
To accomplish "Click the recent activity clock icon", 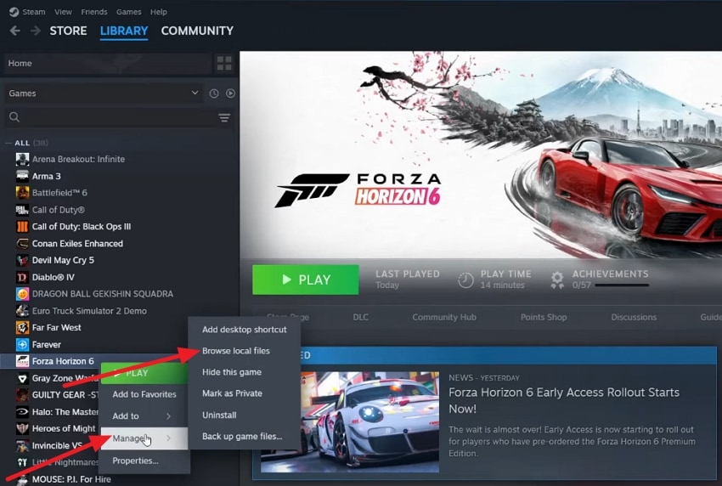I will [x=214, y=93].
